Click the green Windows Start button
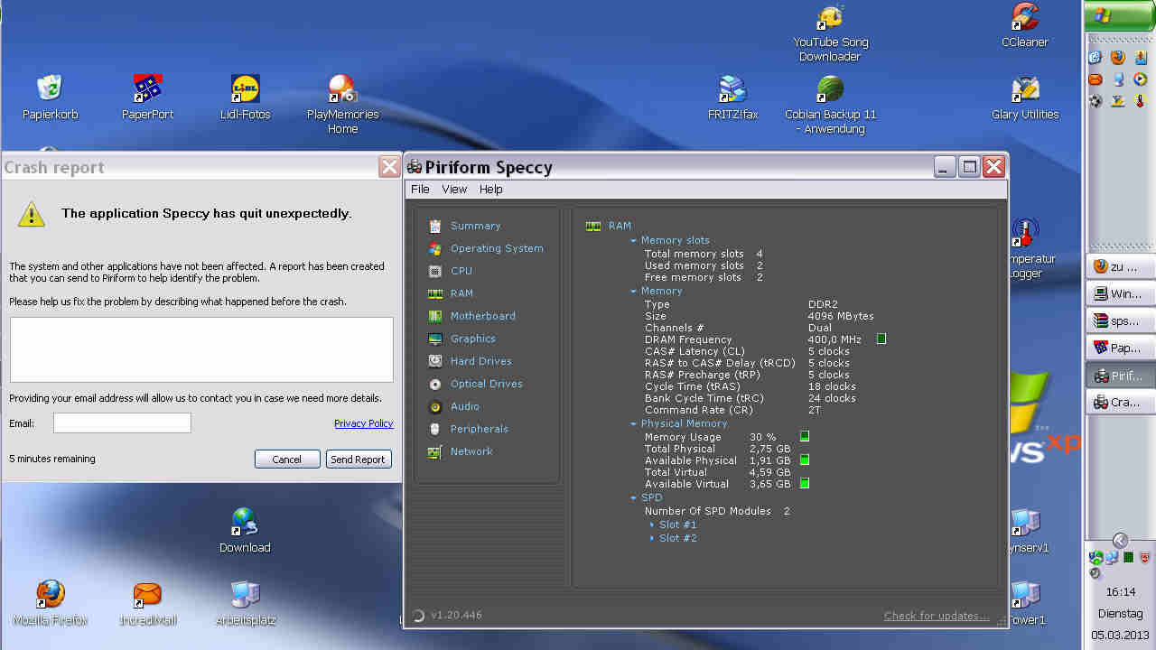Screen dimensions: 1156x650 coord(1119,15)
